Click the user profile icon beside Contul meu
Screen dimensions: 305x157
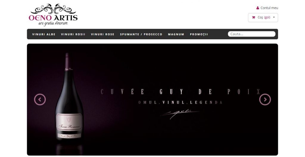pyautogui.click(x=258, y=8)
